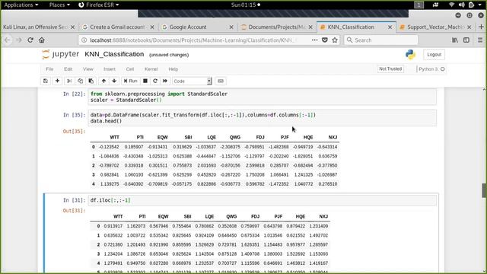Restart the kernel icon
487x274 pixels.
point(155,81)
